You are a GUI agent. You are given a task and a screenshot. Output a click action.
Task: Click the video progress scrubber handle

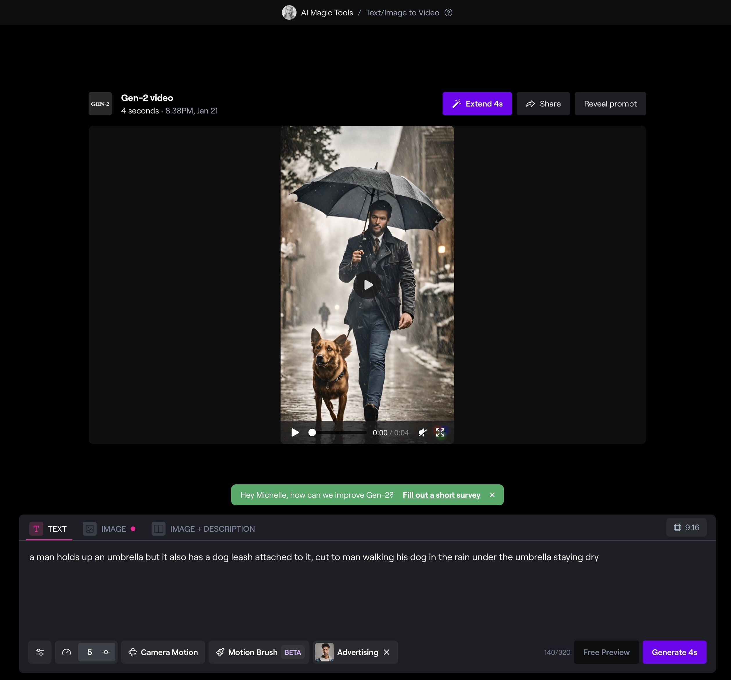coord(312,432)
